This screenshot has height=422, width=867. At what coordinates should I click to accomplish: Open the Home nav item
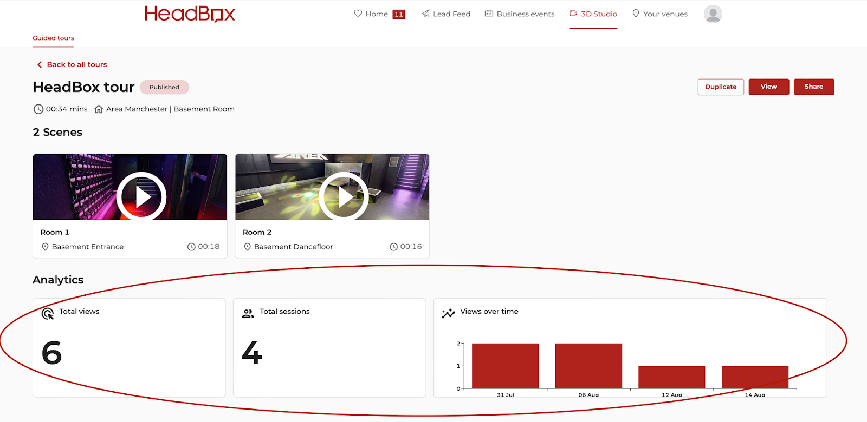click(x=377, y=14)
